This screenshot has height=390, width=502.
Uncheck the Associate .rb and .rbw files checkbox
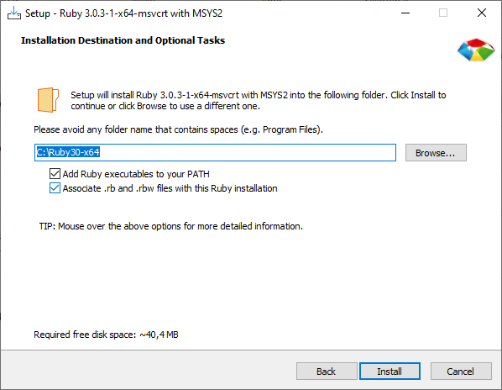click(55, 188)
